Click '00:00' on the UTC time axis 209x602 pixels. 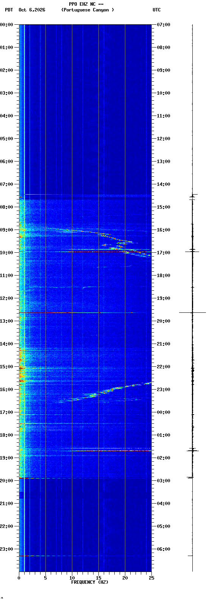tap(164, 412)
